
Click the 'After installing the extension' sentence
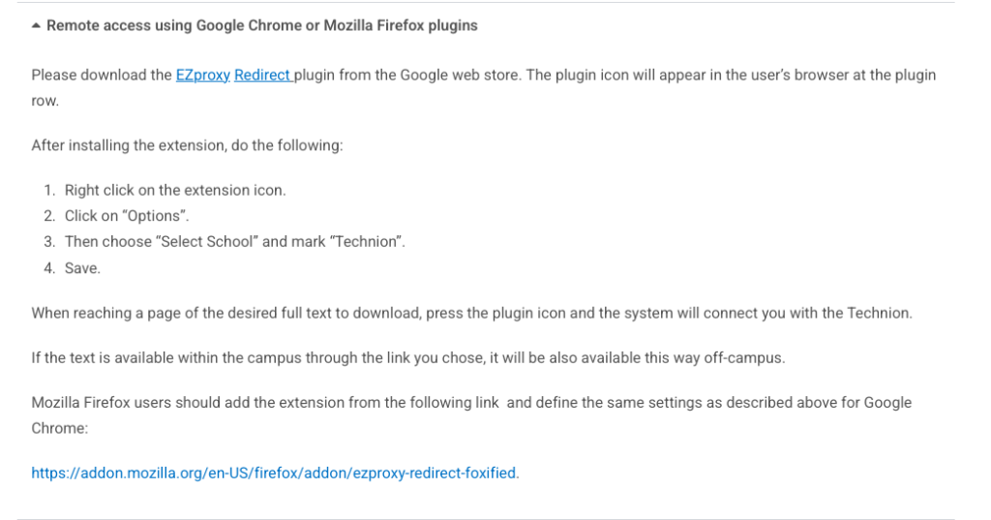pos(187,145)
